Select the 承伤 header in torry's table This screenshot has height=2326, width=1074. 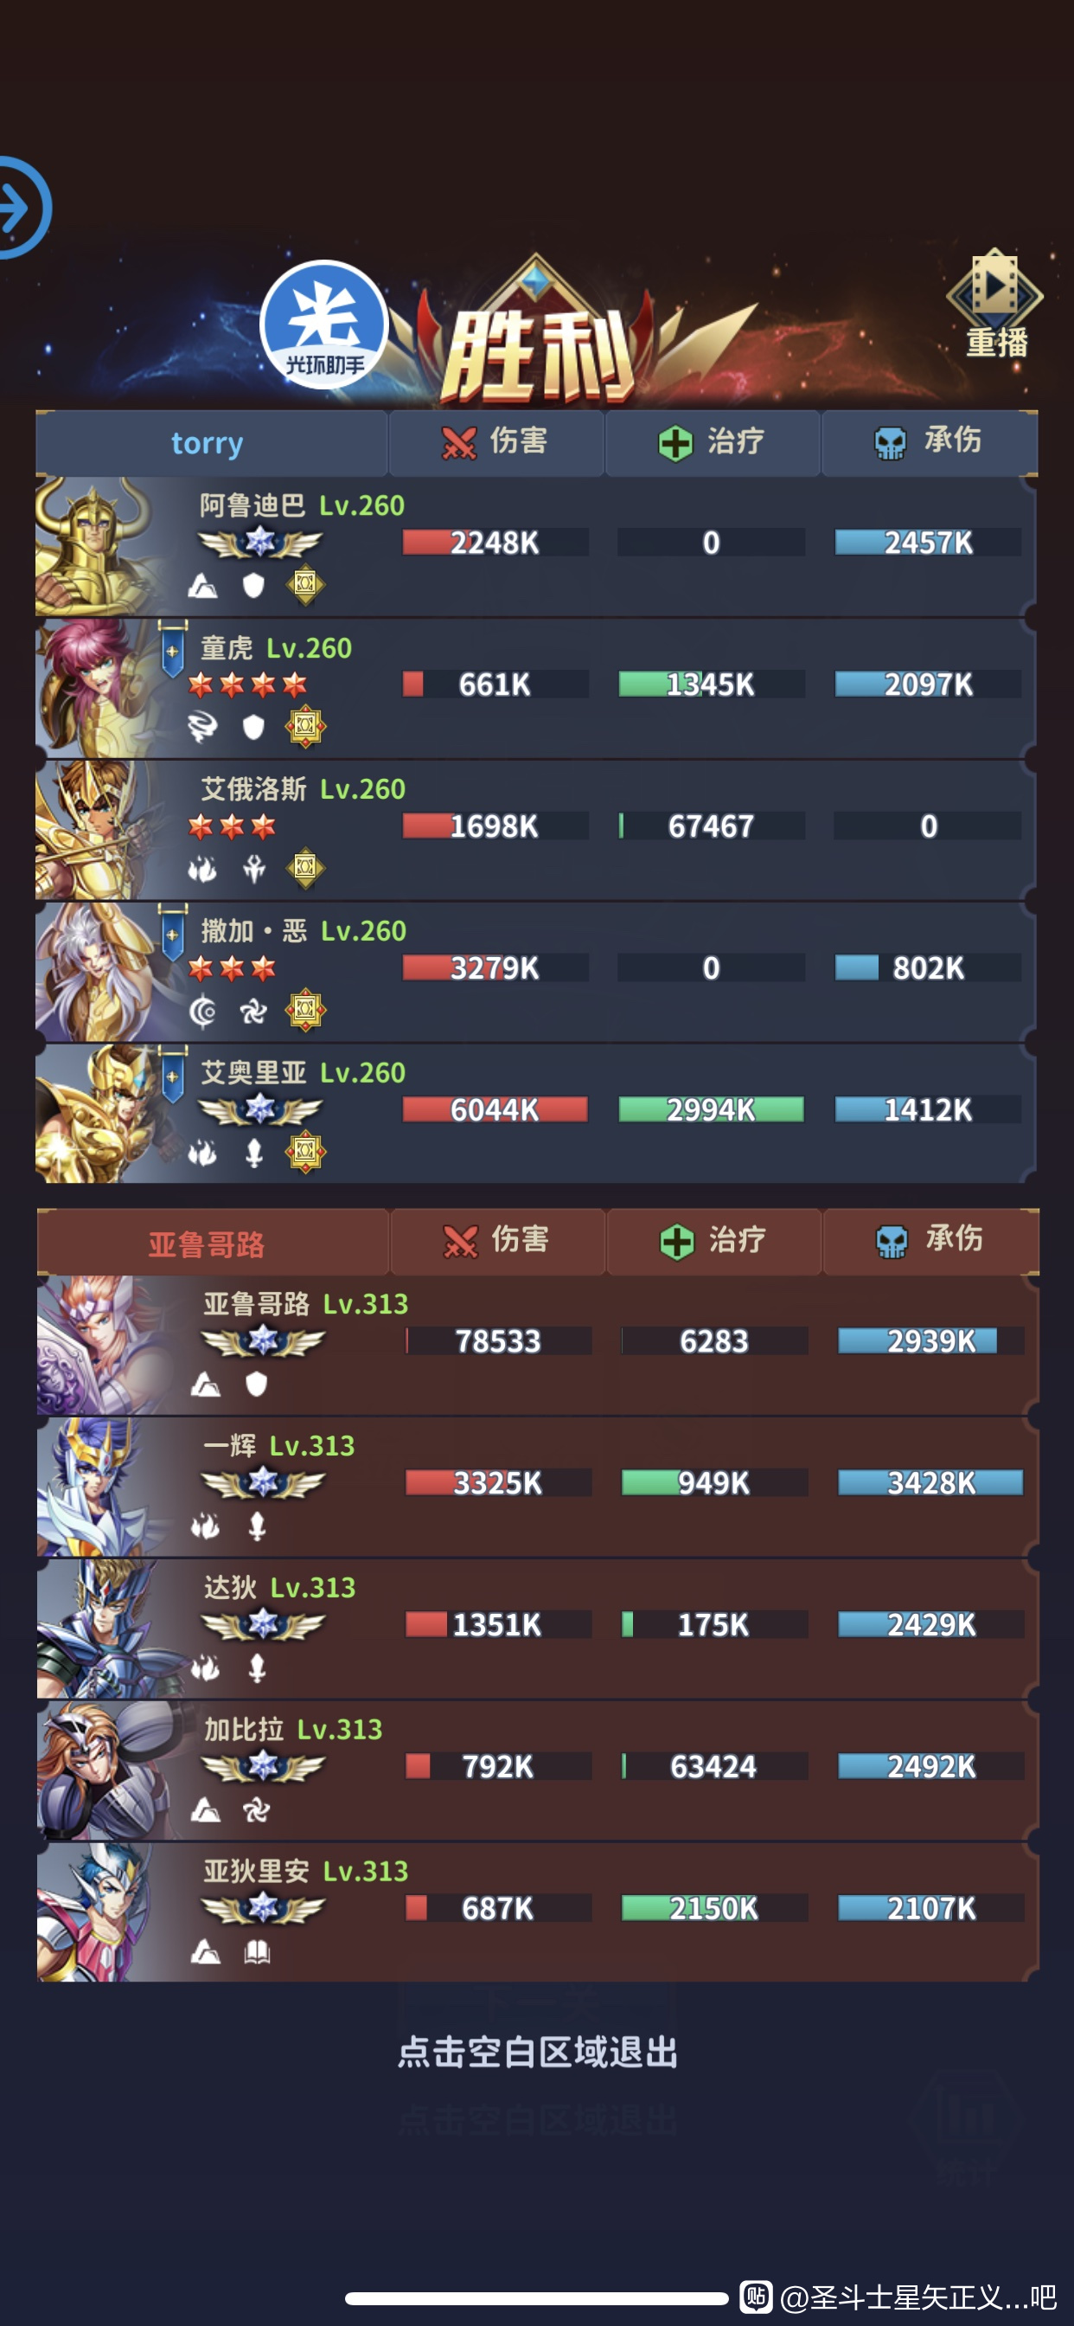(x=929, y=442)
